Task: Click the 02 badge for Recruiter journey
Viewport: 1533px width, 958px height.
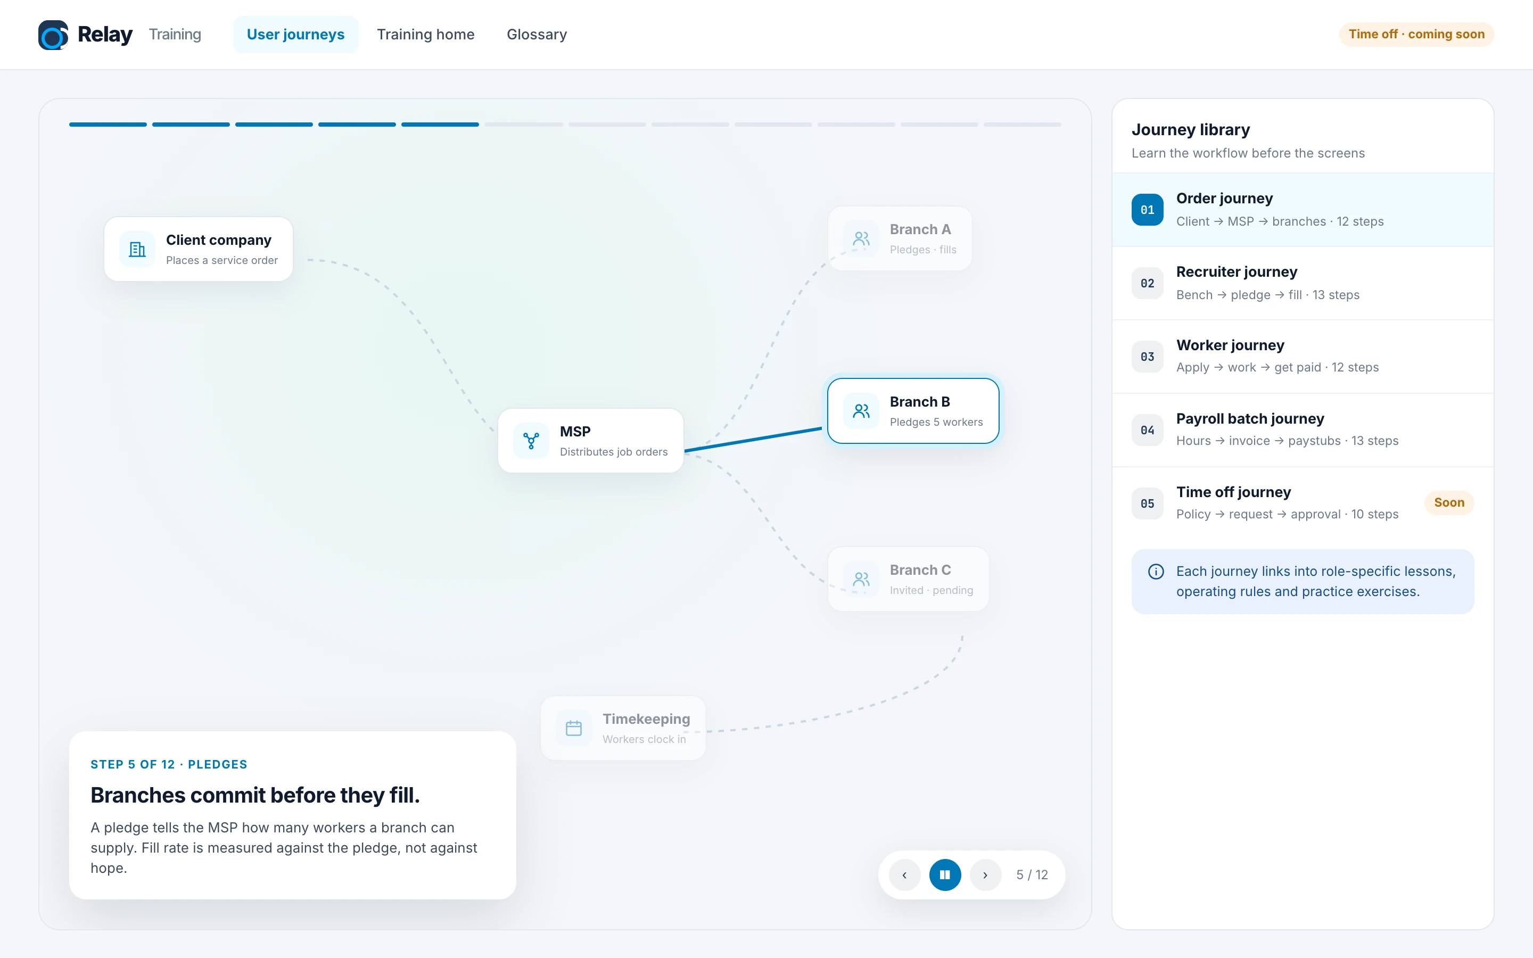Action: click(x=1147, y=283)
